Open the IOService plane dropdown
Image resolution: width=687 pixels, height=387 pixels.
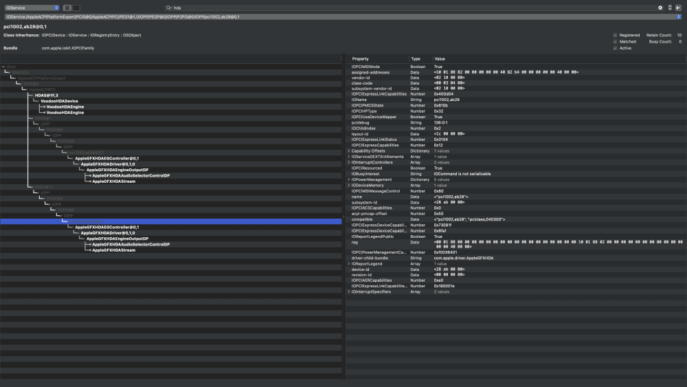pyautogui.click(x=32, y=8)
